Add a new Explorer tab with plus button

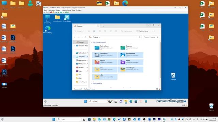103,26
